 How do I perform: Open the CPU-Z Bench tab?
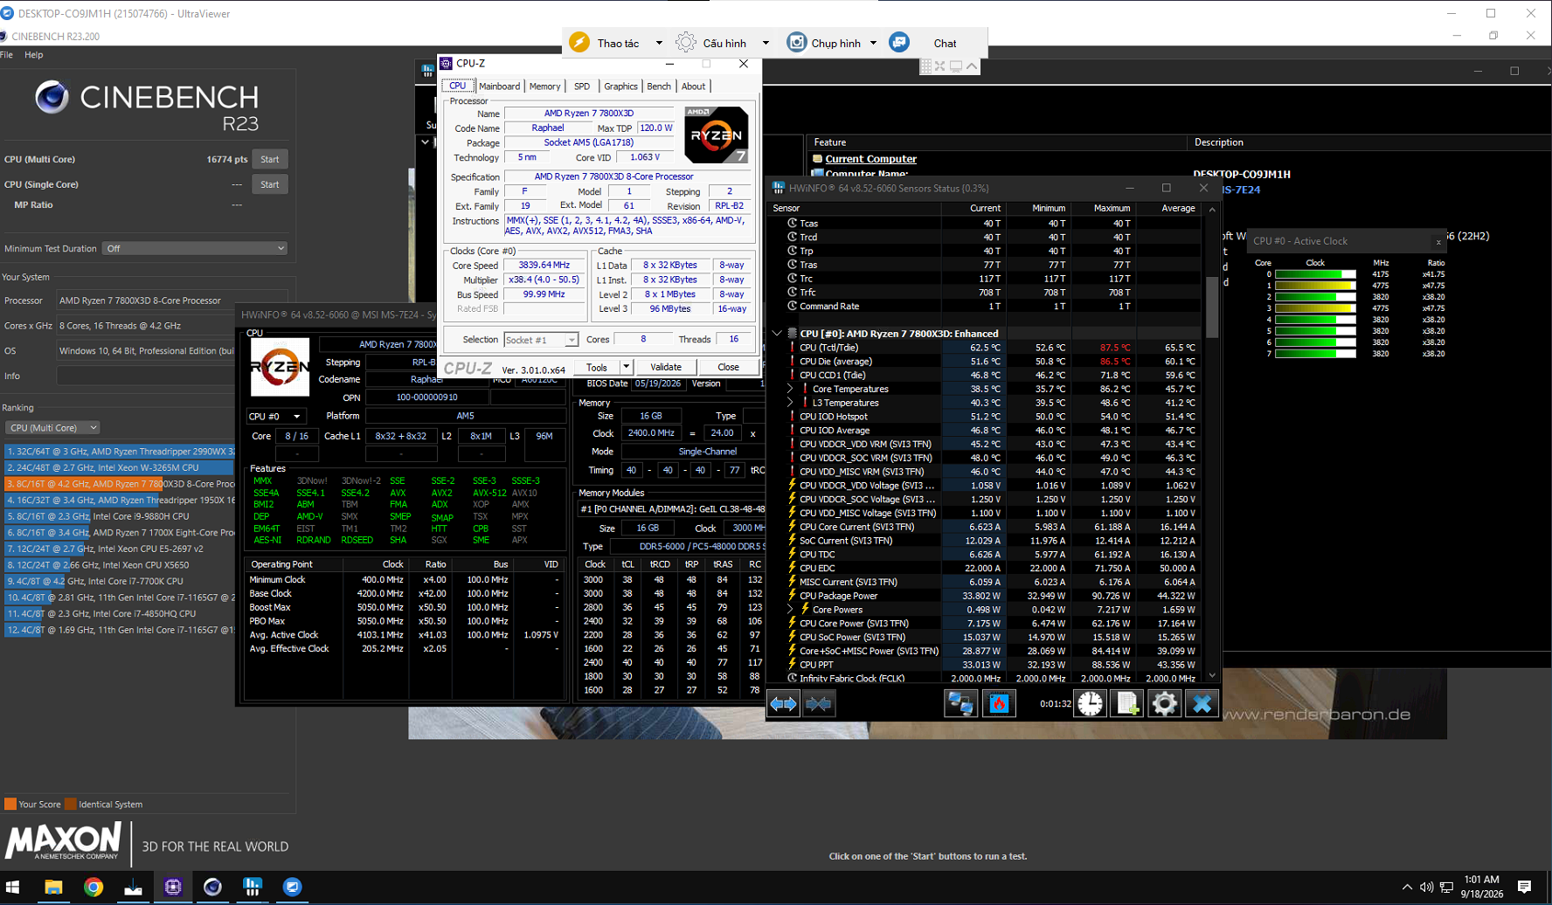click(x=659, y=86)
